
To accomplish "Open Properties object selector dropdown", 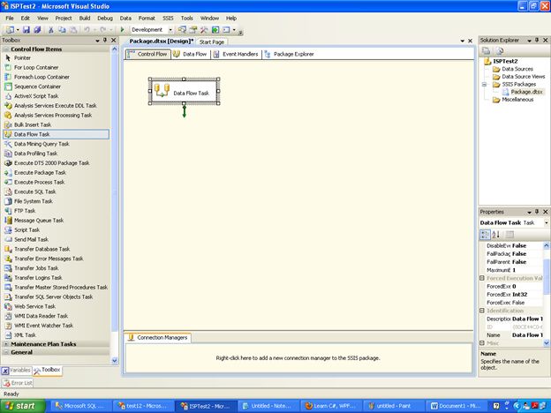I will [x=546, y=223].
